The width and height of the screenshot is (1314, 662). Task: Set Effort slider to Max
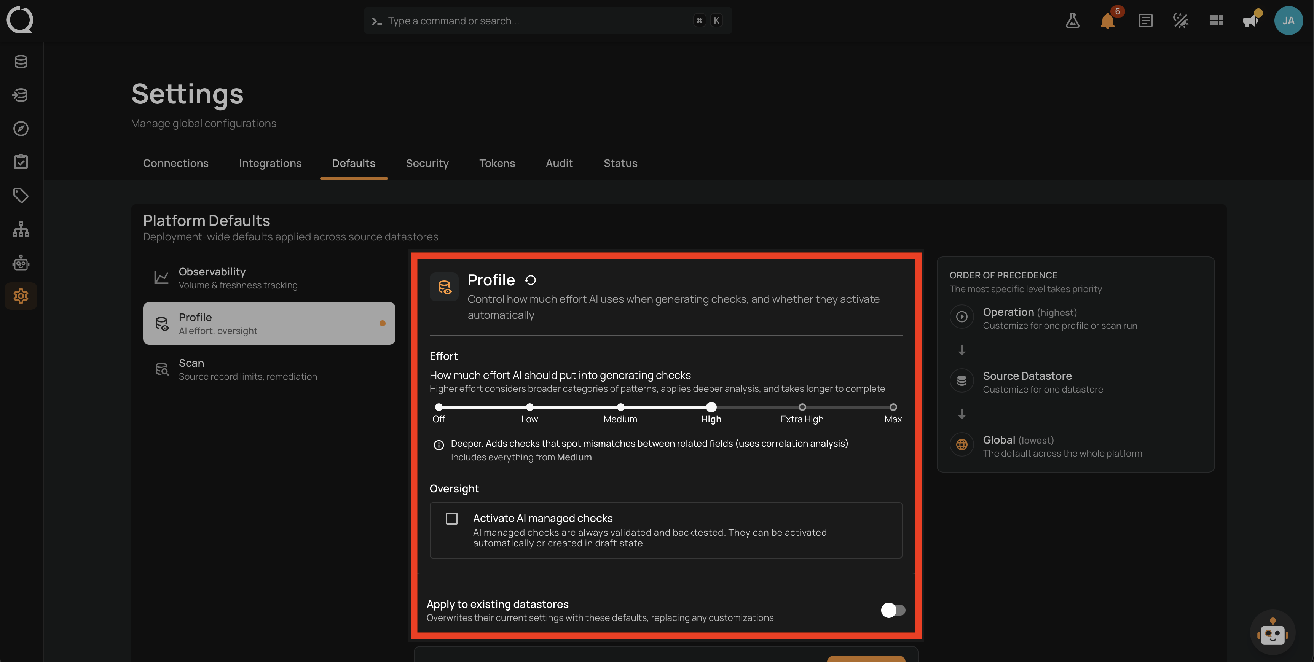893,407
